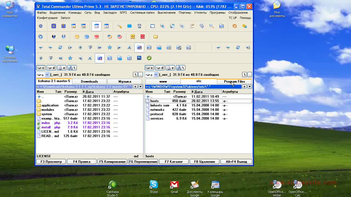The image size is (351, 197).
Task: Click the Photoshop (Ps) launcher icon
Action: click(139, 58)
